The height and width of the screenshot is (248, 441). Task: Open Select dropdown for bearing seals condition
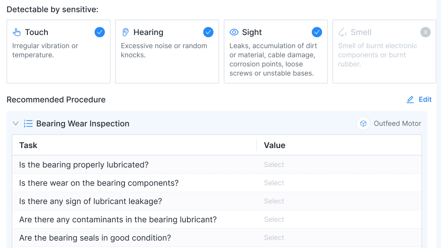tap(274, 238)
